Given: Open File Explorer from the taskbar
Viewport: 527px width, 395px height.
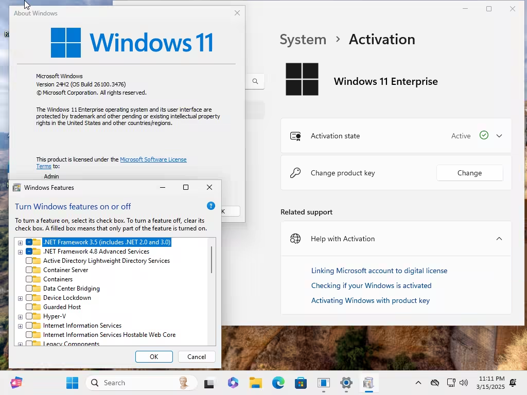Looking at the screenshot, I should [x=255, y=383].
